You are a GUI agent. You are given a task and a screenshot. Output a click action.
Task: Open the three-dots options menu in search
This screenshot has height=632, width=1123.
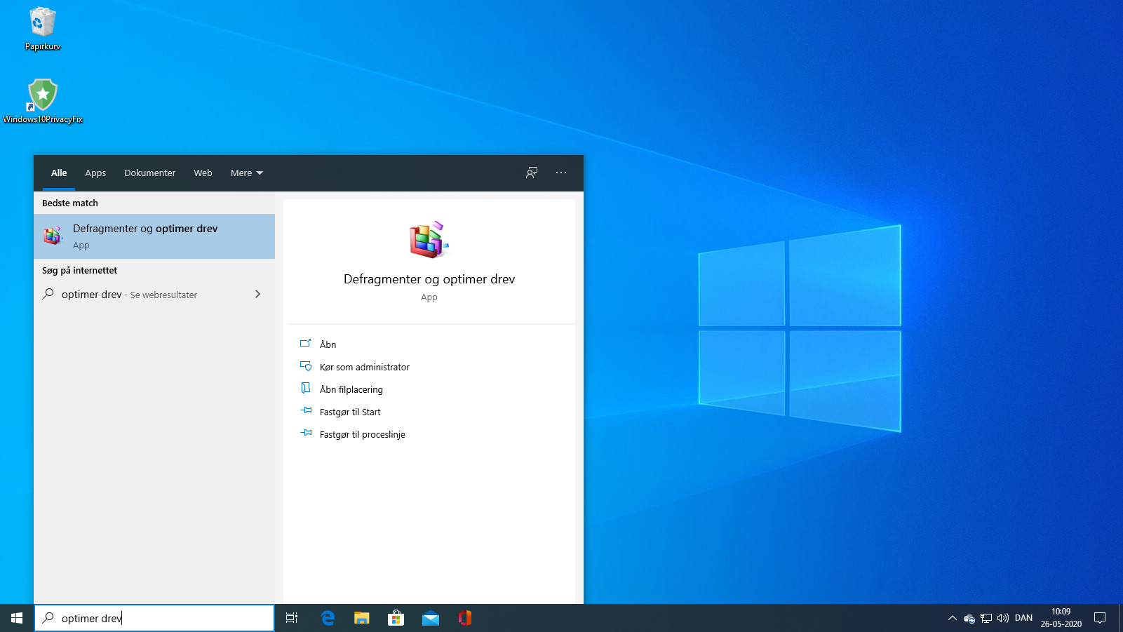click(561, 173)
